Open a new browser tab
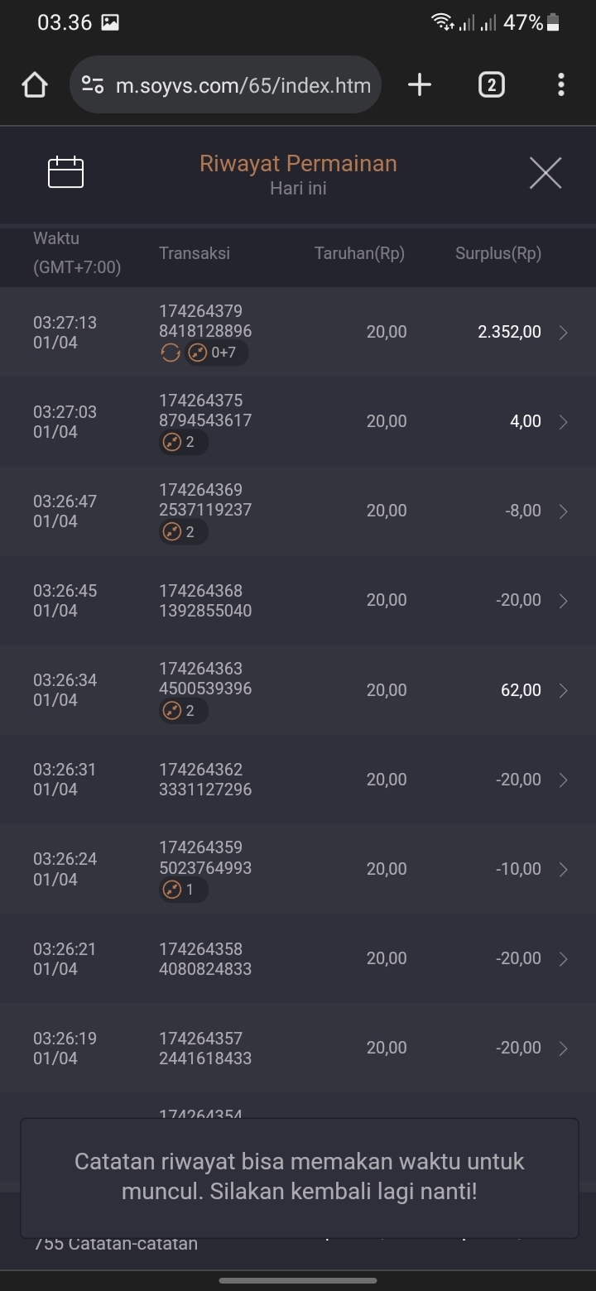 point(420,84)
